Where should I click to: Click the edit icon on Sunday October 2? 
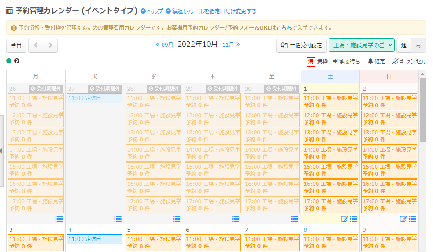pos(403,219)
